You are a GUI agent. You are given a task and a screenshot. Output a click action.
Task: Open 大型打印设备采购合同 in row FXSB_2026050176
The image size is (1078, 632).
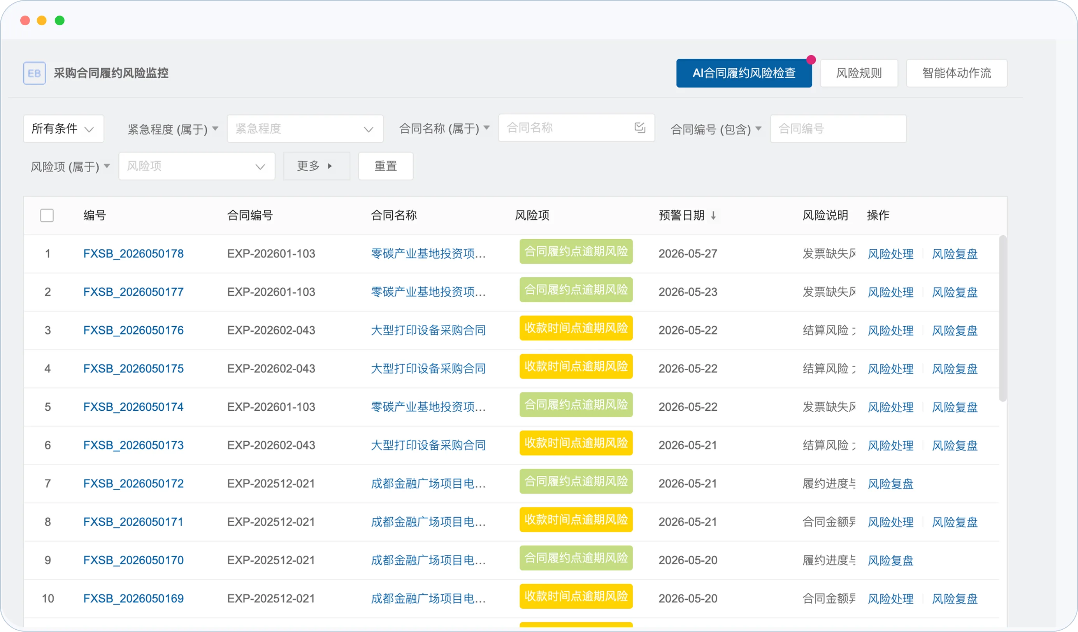click(428, 331)
